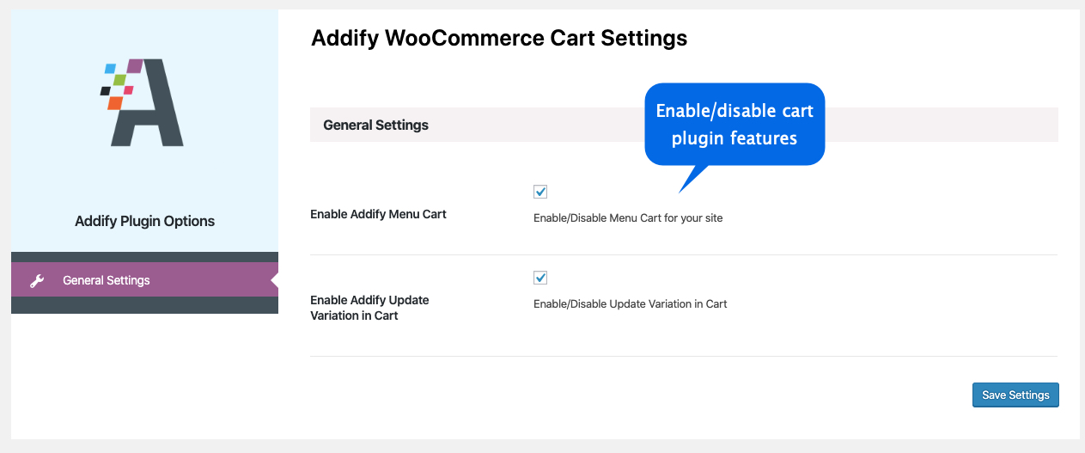Click the orange square in the Addify logo
The width and height of the screenshot is (1085, 453).
(113, 103)
